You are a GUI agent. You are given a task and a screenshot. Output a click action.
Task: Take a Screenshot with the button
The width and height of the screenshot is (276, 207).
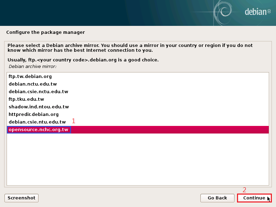click(21, 198)
